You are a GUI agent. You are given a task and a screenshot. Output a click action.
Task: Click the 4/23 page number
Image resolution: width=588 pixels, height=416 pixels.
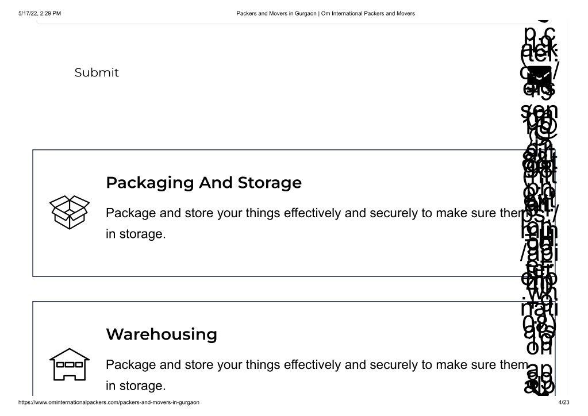coord(563,402)
